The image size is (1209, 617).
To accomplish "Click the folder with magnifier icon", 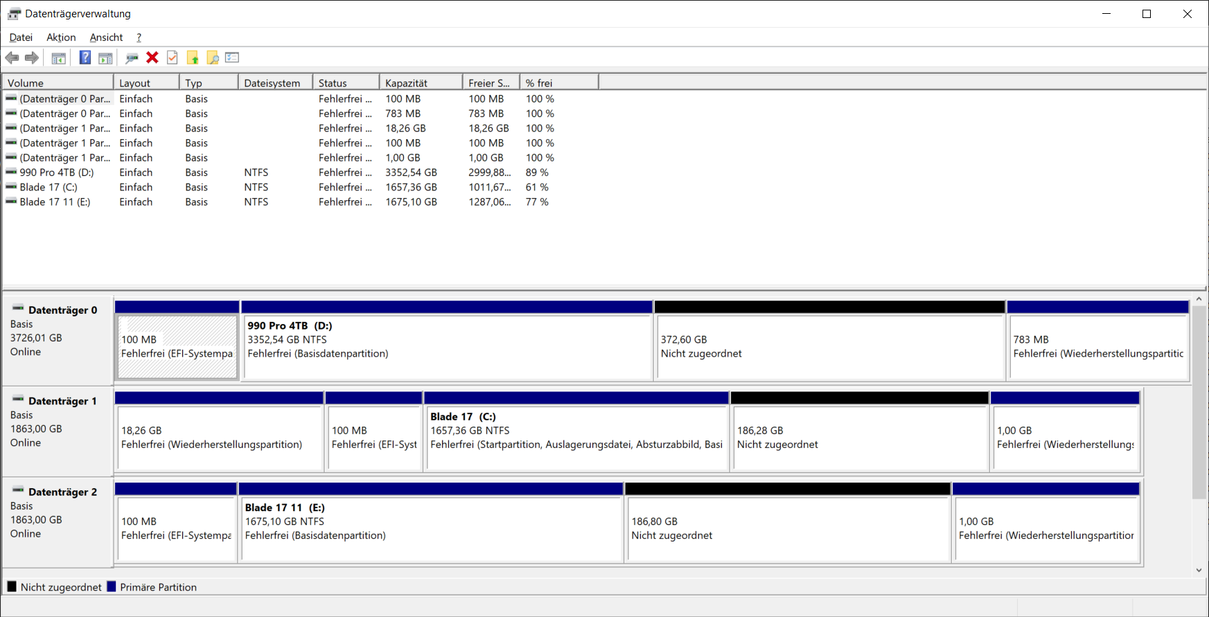I will 213,58.
